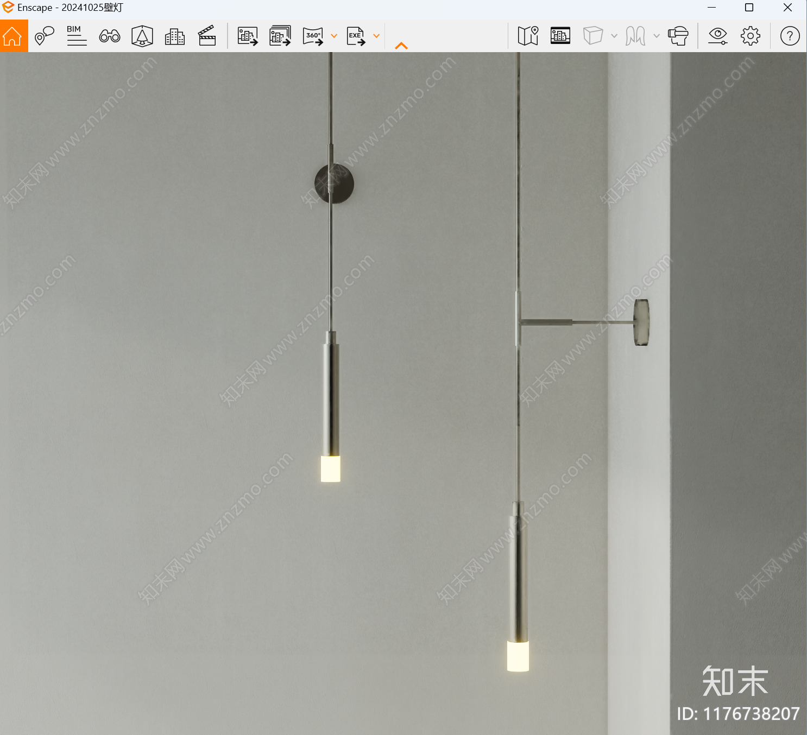Open the rendering window panel icon
This screenshot has height=735, width=807.
[x=560, y=36]
